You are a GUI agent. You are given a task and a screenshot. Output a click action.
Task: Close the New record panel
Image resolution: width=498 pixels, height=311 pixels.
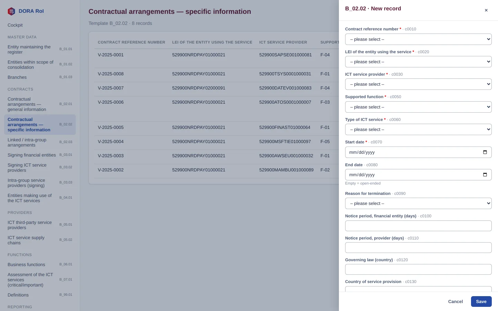click(x=486, y=10)
